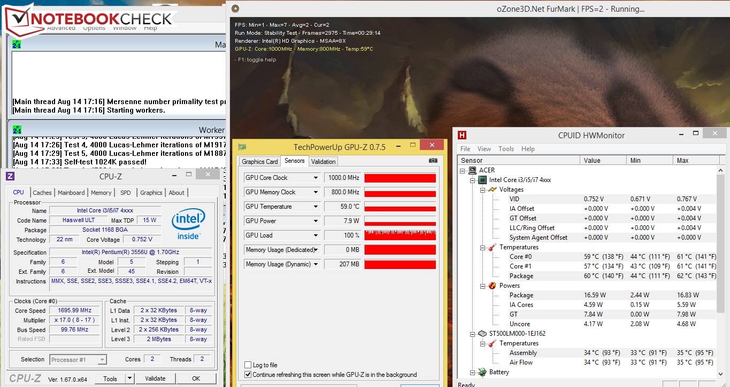
Task: Click the GPU-Z screenshot camera icon
Action: coord(433,161)
